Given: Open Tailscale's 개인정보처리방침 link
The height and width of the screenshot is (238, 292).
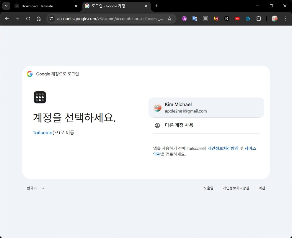Looking at the screenshot, I should [223, 148].
